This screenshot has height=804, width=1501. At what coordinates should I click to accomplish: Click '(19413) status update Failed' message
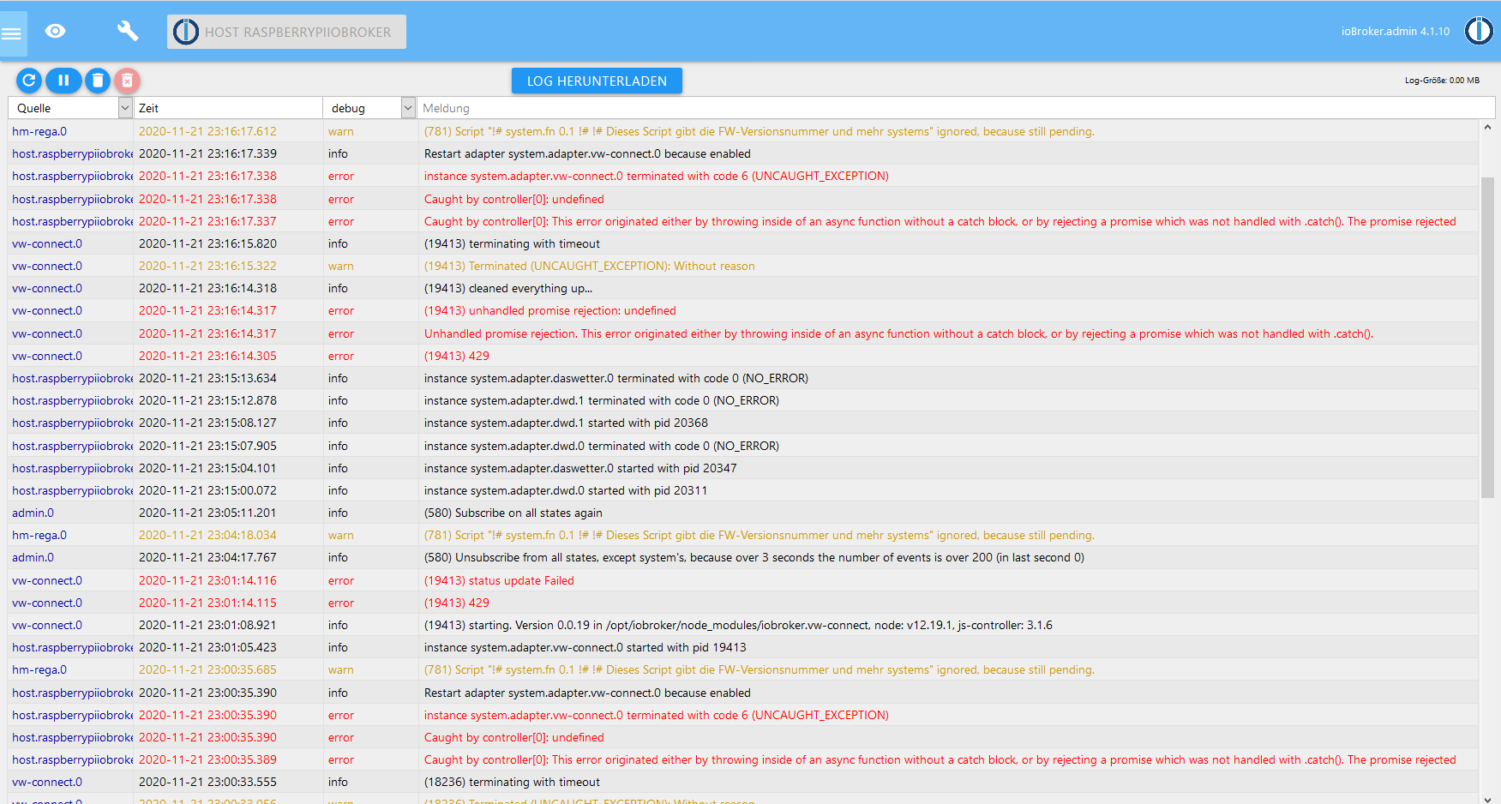click(x=499, y=580)
